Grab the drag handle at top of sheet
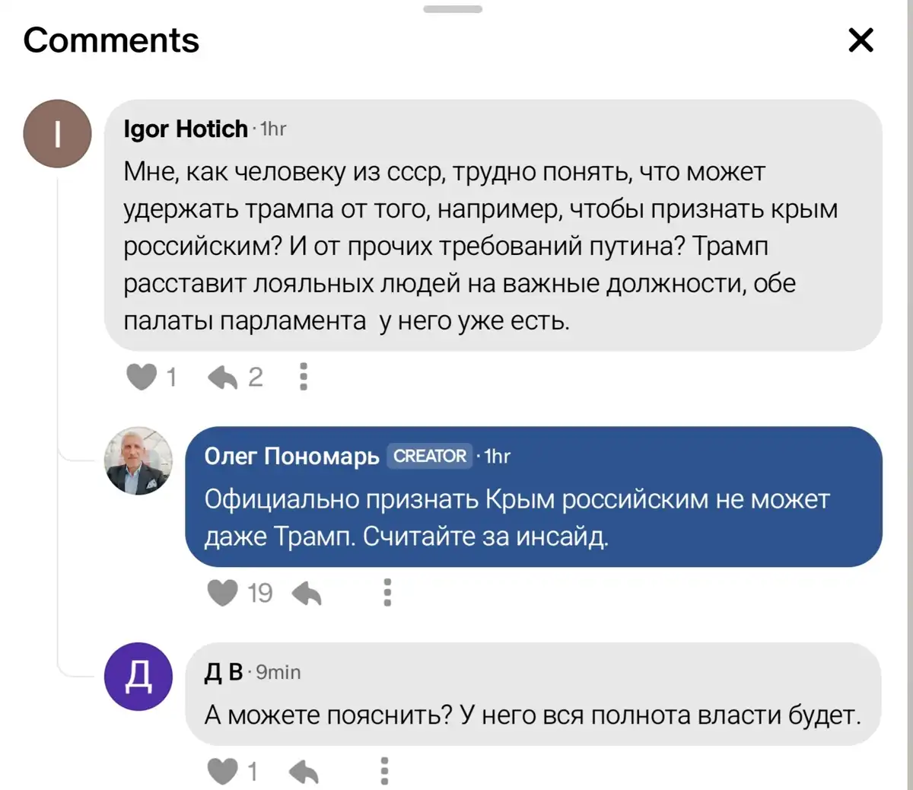The width and height of the screenshot is (913, 790). [453, 9]
